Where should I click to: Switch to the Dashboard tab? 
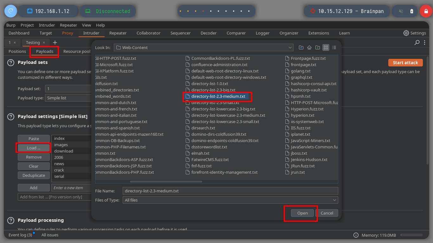[19, 33]
